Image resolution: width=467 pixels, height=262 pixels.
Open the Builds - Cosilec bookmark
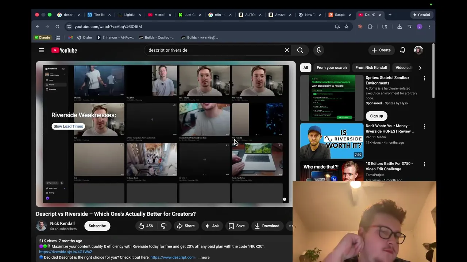coord(157,37)
